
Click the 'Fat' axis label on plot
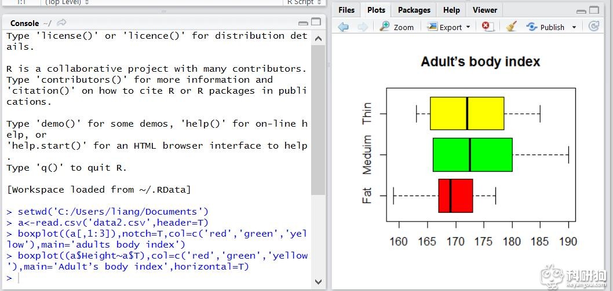click(367, 196)
